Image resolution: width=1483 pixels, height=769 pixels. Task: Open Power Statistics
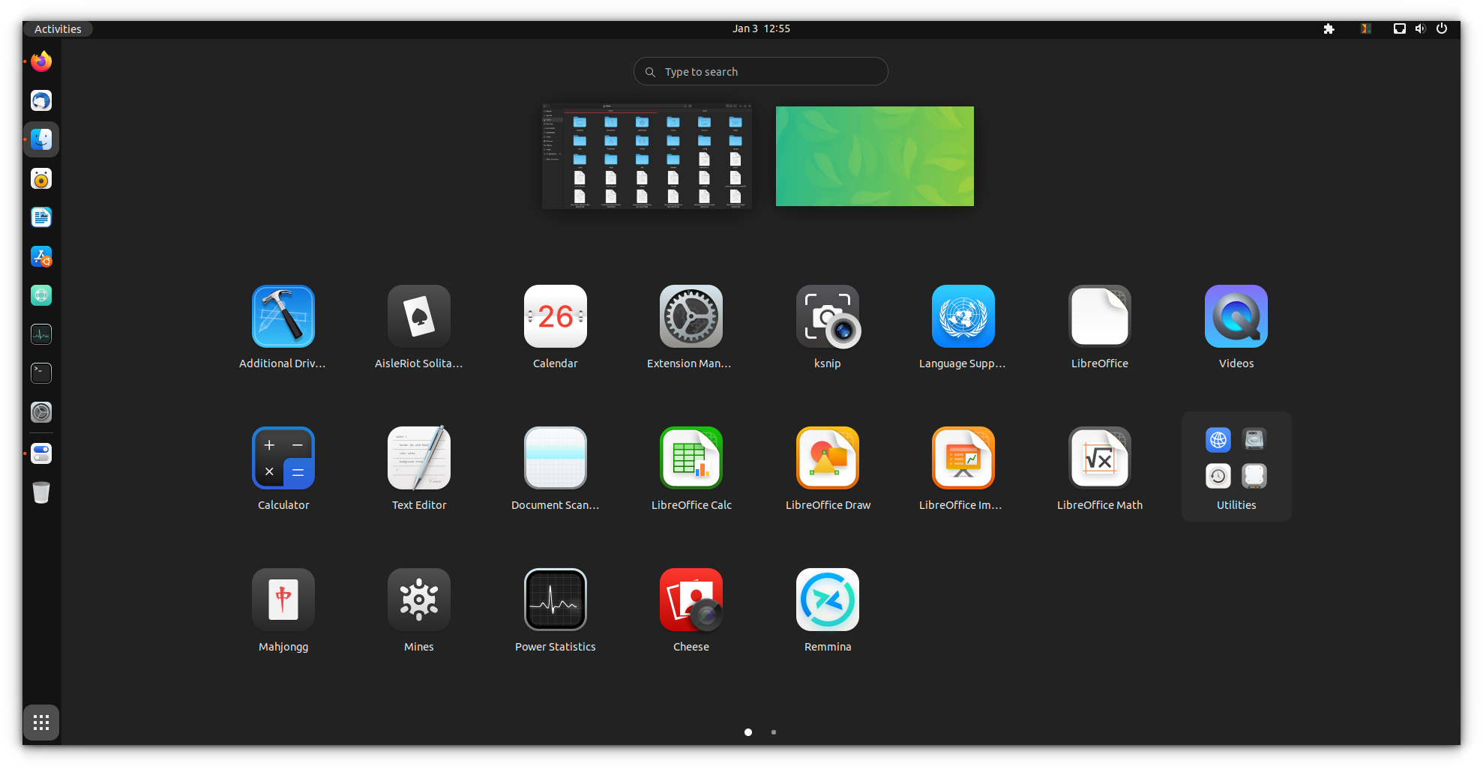555,600
